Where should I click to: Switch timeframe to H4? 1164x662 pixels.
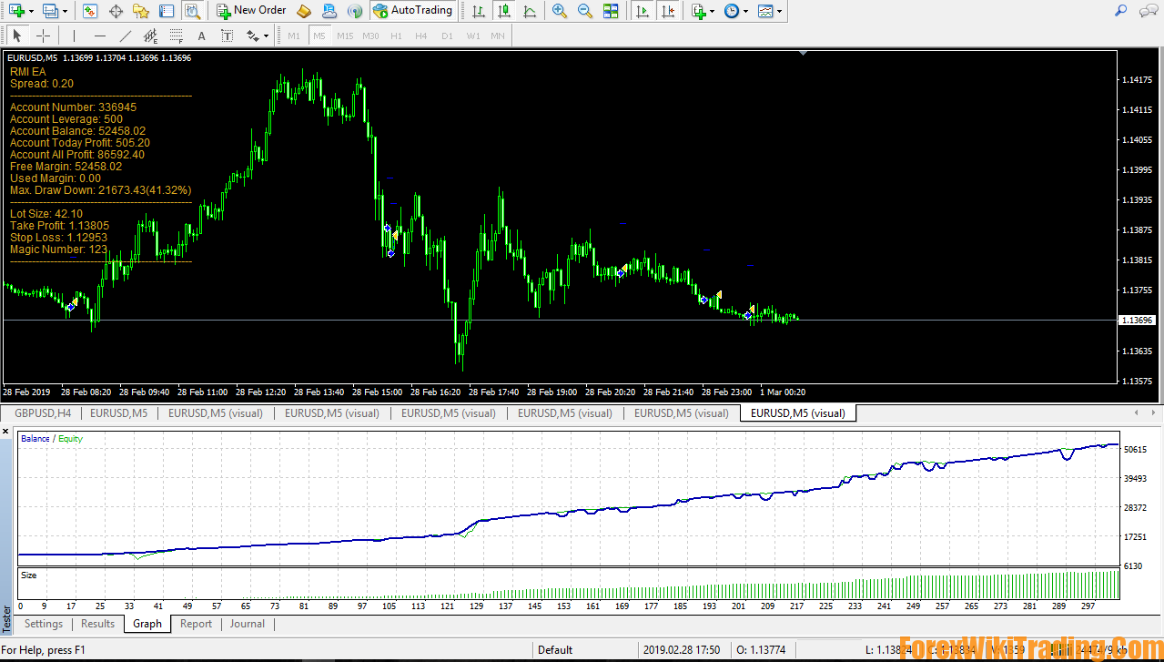[x=420, y=36]
